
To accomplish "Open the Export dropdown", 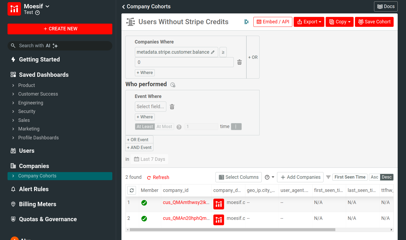I will (309, 22).
